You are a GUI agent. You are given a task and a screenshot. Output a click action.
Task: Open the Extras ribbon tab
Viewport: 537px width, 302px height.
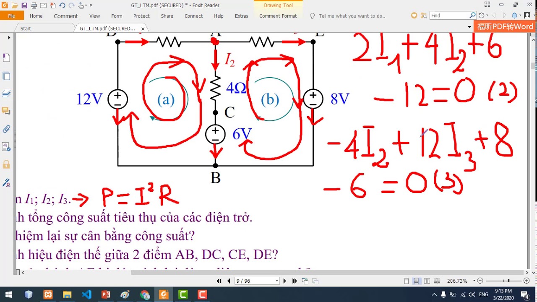(x=241, y=16)
